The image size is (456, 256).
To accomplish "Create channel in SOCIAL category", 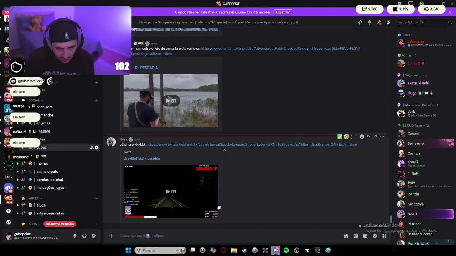I will click(97, 100).
